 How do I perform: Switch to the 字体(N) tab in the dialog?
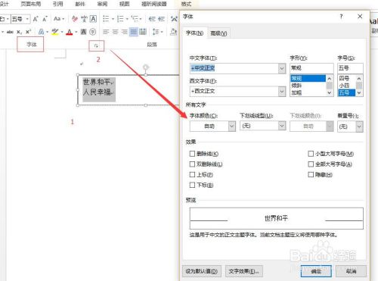(194, 33)
